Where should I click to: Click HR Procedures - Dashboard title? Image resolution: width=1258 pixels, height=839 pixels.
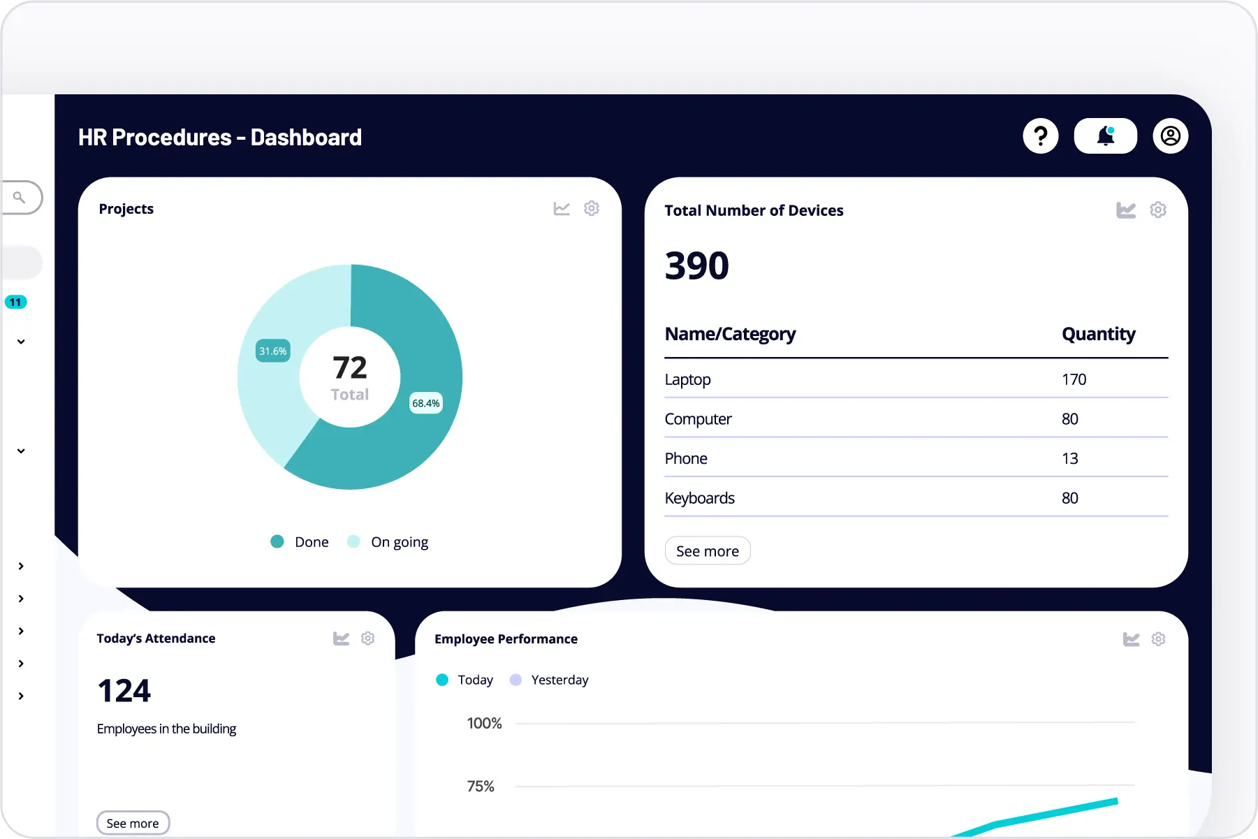(x=220, y=137)
